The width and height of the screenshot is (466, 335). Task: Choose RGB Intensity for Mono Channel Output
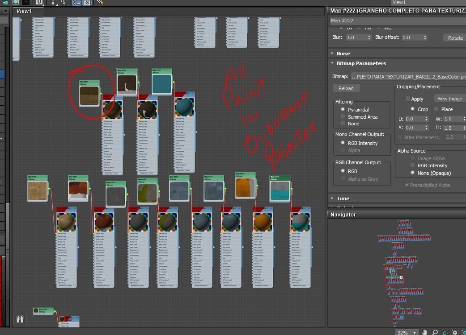[x=343, y=143]
